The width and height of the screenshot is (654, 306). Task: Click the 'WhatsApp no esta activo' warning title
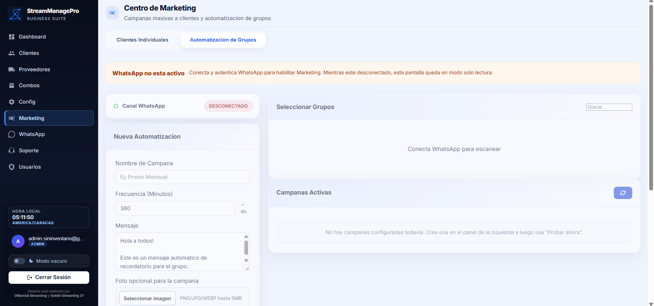click(148, 73)
